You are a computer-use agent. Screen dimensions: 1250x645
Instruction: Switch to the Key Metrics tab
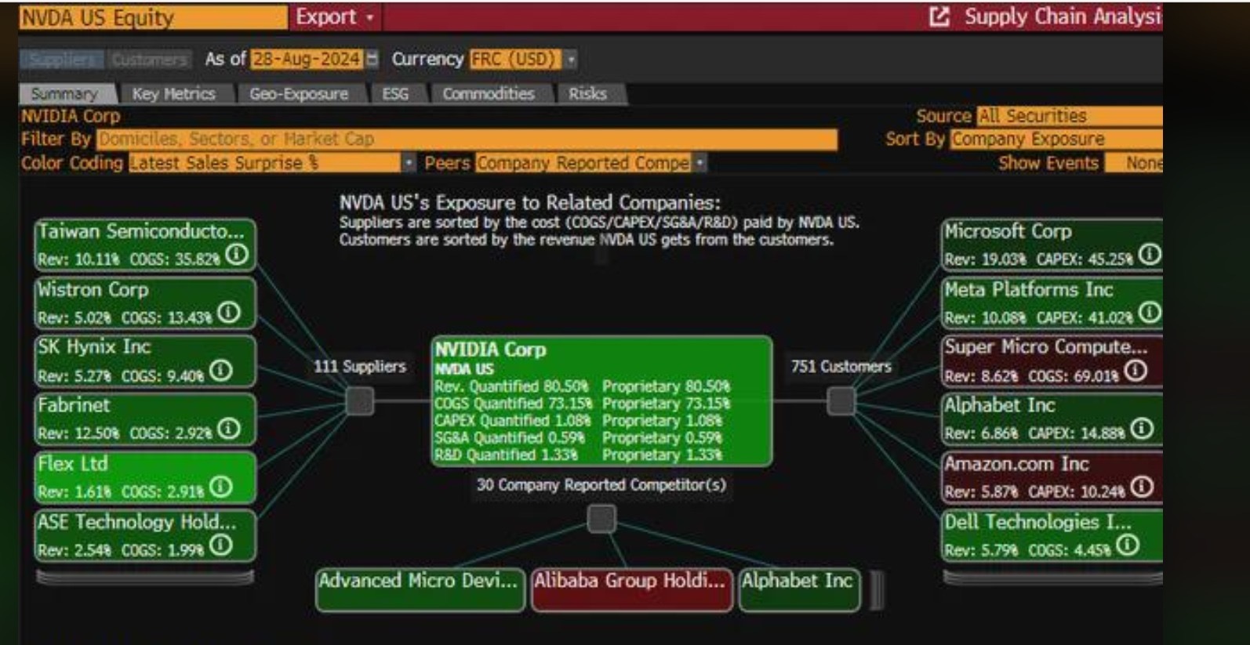(x=174, y=94)
